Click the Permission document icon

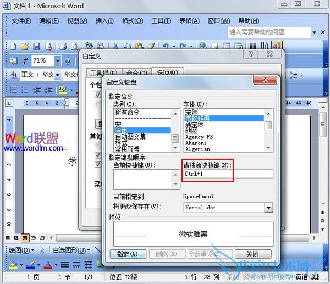coord(48,46)
